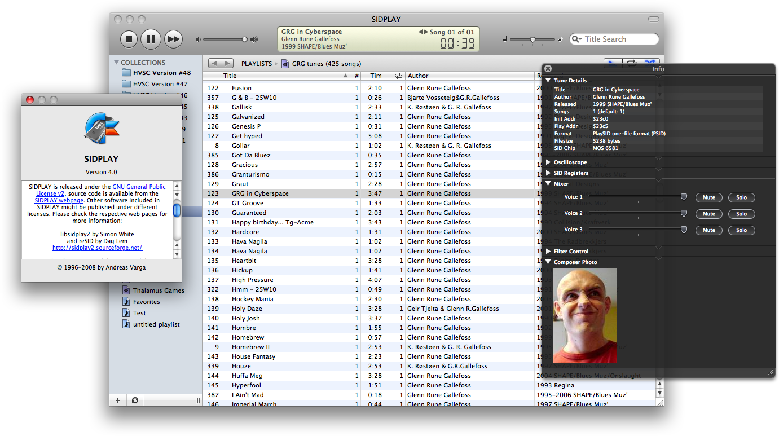Switch subsong with Song 01 of 01 arrows
Screen dimensions: 779x436
coord(423,32)
